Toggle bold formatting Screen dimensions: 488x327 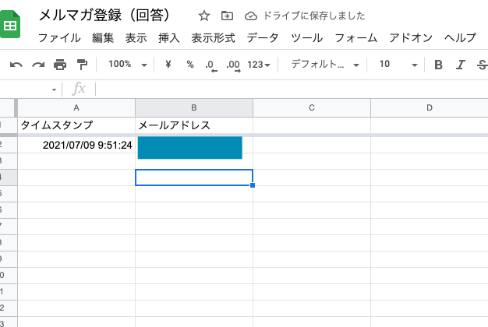(x=438, y=65)
